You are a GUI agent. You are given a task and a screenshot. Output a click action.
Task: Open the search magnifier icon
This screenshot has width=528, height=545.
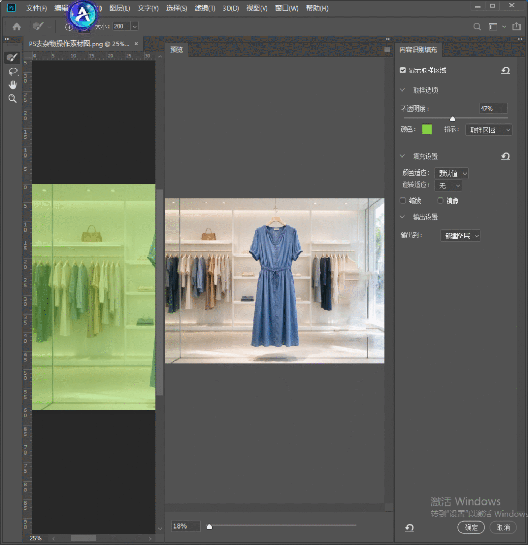tap(477, 27)
